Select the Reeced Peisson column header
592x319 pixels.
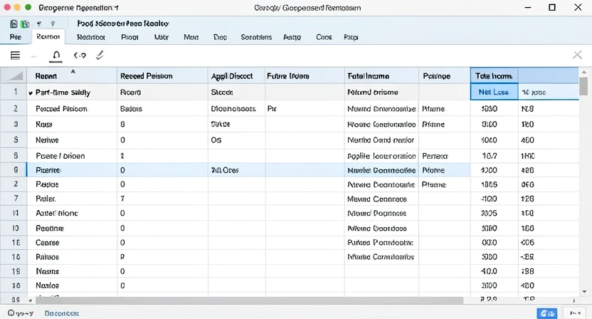pyautogui.click(x=162, y=76)
